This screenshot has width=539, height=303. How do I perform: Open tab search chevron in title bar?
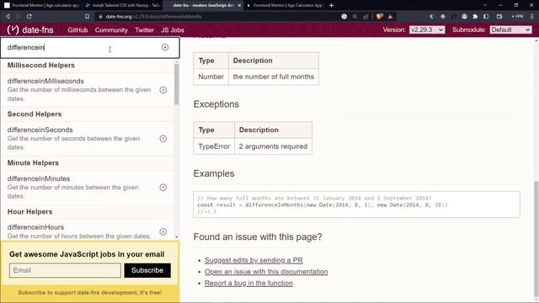click(485, 5)
